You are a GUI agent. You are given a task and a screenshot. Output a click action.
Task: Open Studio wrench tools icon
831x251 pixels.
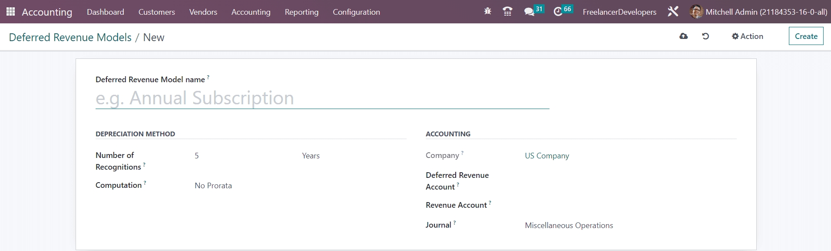click(x=673, y=12)
